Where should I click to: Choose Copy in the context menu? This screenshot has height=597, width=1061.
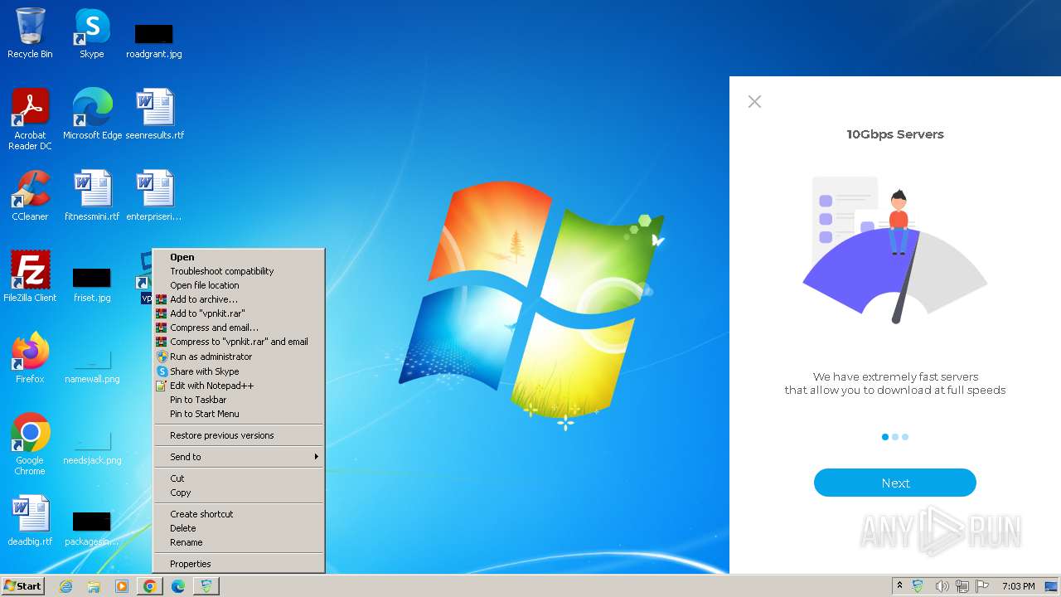click(239, 493)
